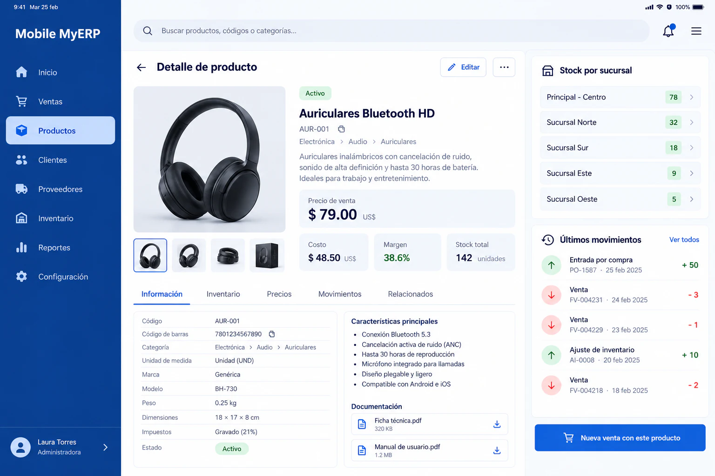The image size is (715, 476).
Task: Click the Audio breadcrumb under the title
Action: pyautogui.click(x=357, y=142)
